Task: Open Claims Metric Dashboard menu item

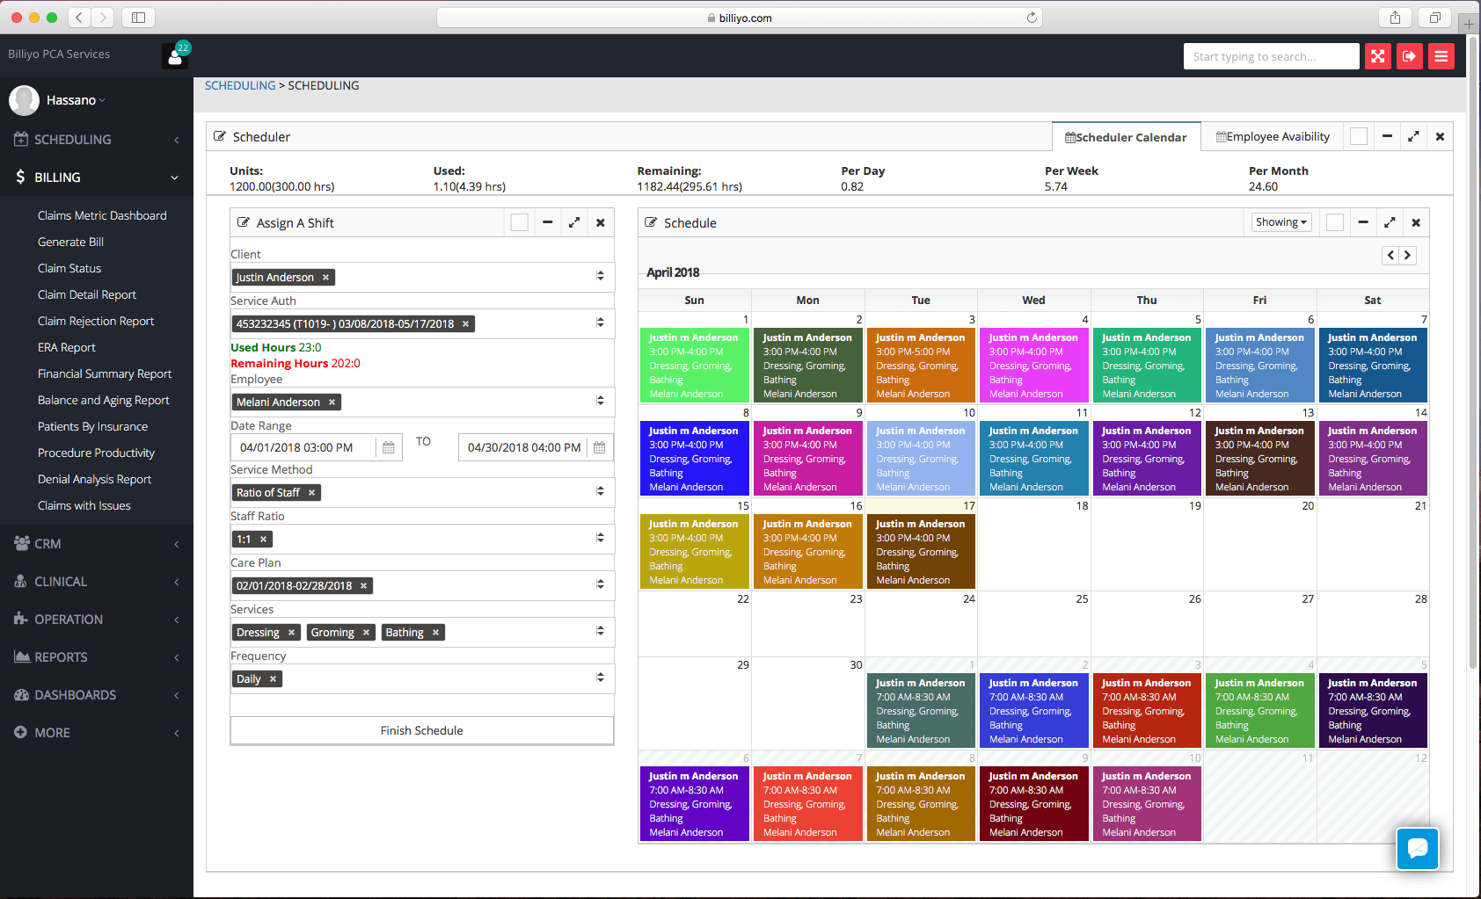Action: pyautogui.click(x=102, y=215)
